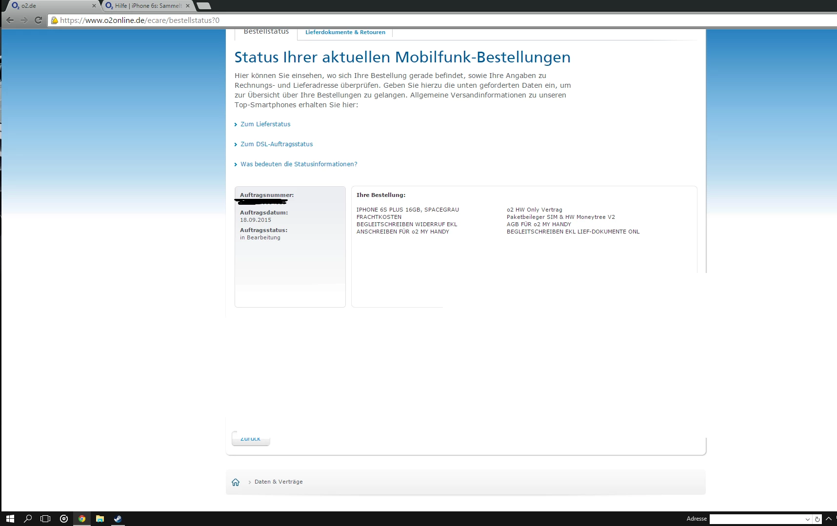This screenshot has width=837, height=526.
Task: Click Was bedeuten die Statusinformationen link
Action: point(299,164)
